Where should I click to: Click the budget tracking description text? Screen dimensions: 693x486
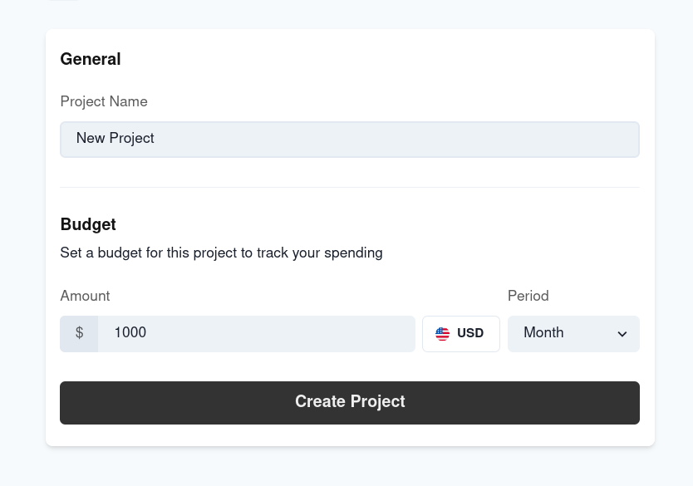[221, 253]
